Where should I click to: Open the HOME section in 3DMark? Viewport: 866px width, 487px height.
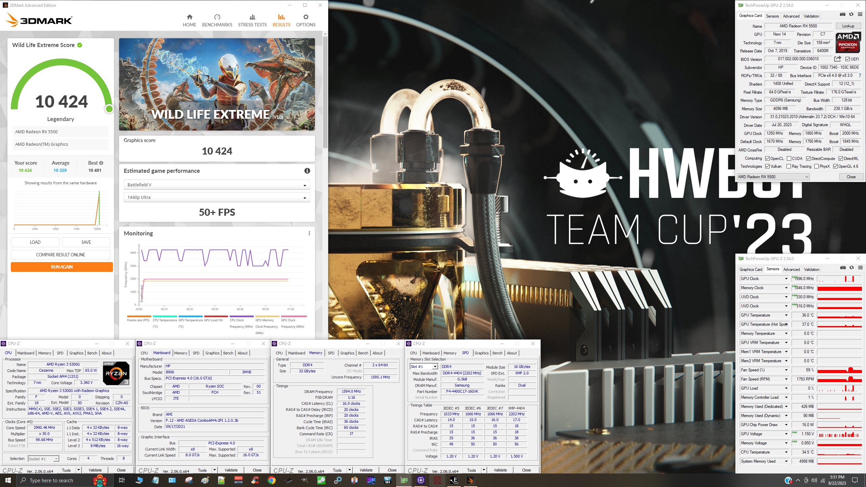pos(189,21)
